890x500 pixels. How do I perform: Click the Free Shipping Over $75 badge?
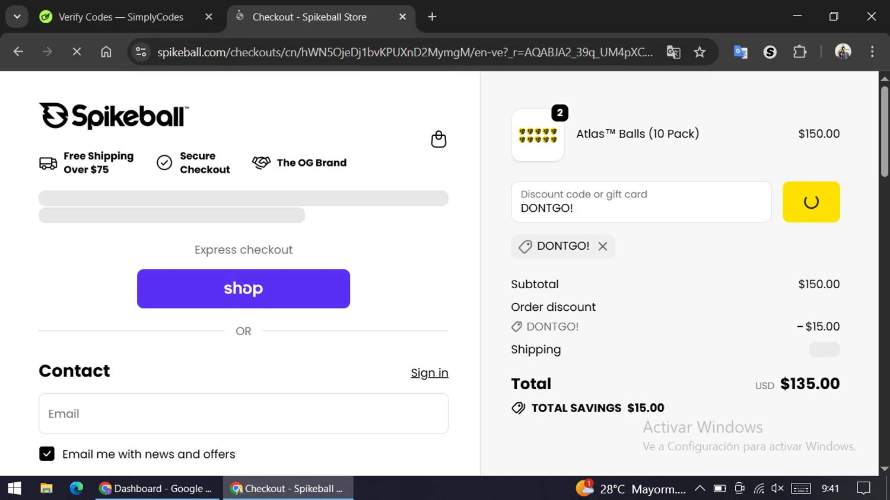point(87,163)
